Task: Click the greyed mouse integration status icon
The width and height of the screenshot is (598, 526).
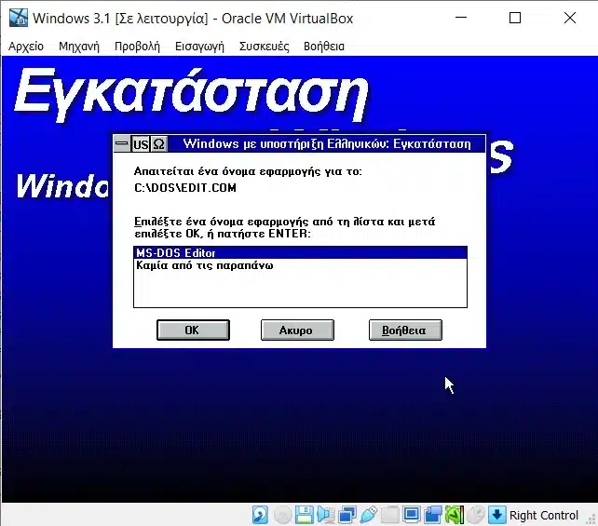Action: (476, 516)
